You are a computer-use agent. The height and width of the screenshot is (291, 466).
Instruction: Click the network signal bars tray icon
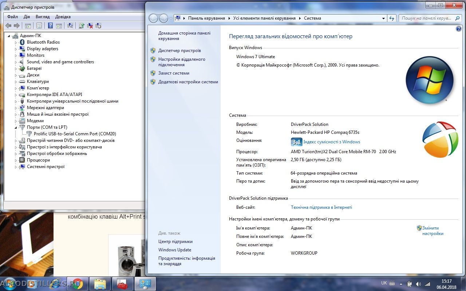[x=427, y=284]
